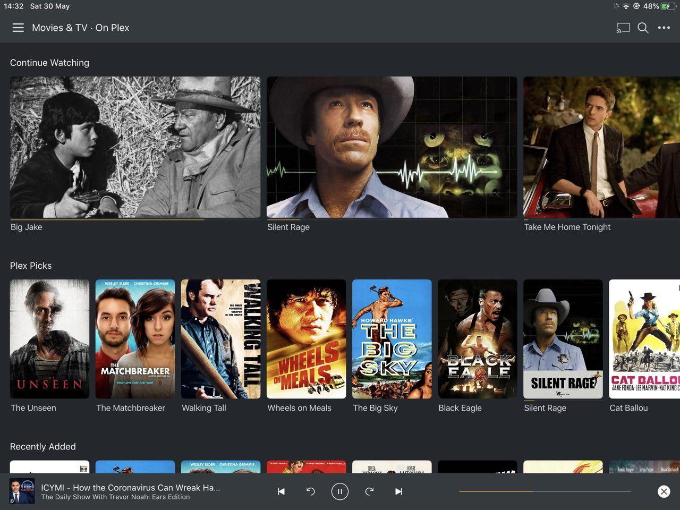Close the mini player with X

(x=664, y=491)
